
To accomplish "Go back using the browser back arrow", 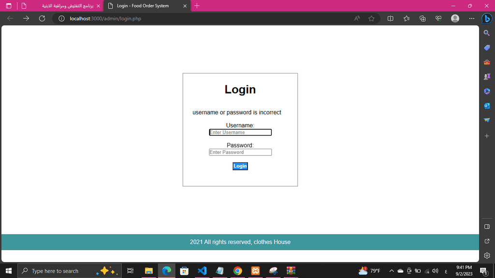I will click(10, 19).
